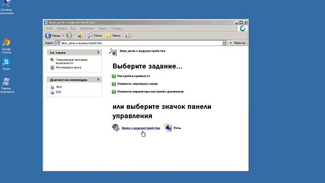
Task: Open the Views toolbar icon
Action: tap(127, 36)
